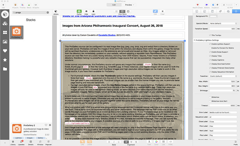Run the Health Check icon
The width and height of the screenshot is (240, 146).
[198, 5]
